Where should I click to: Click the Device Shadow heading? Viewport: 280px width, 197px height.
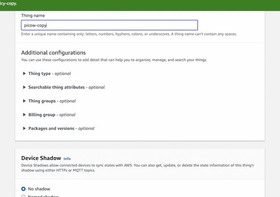pos(41,158)
